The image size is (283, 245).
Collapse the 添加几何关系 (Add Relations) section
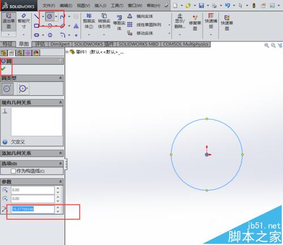(x=61, y=153)
